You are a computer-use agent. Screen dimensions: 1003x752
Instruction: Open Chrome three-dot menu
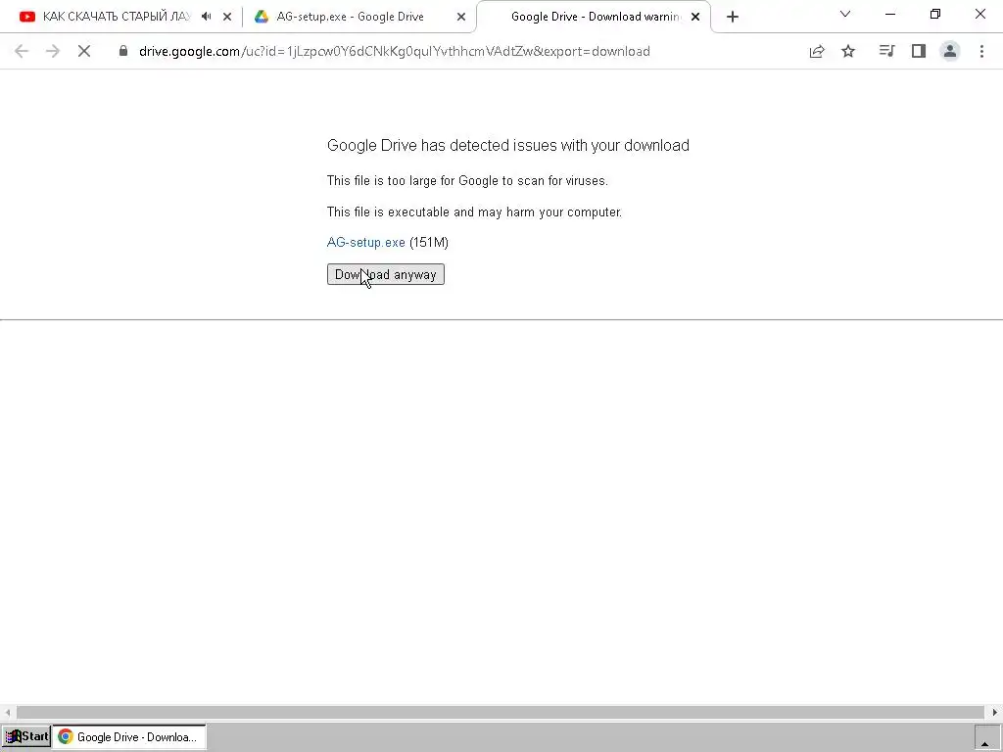981,51
